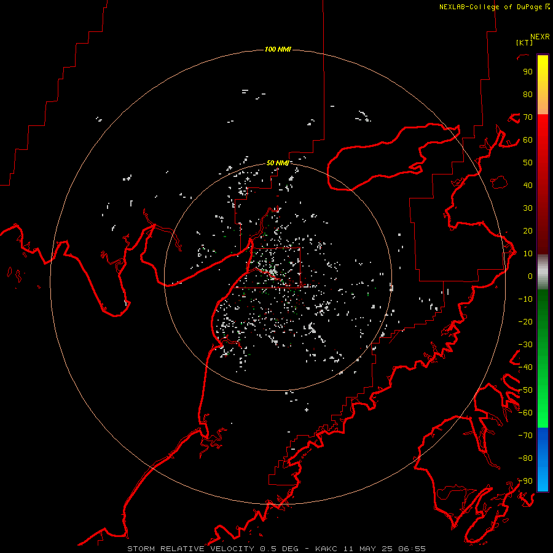Viewport: 553px width, 553px height.
Task: Click the 80 value on velocity scale
Action: tap(528, 94)
